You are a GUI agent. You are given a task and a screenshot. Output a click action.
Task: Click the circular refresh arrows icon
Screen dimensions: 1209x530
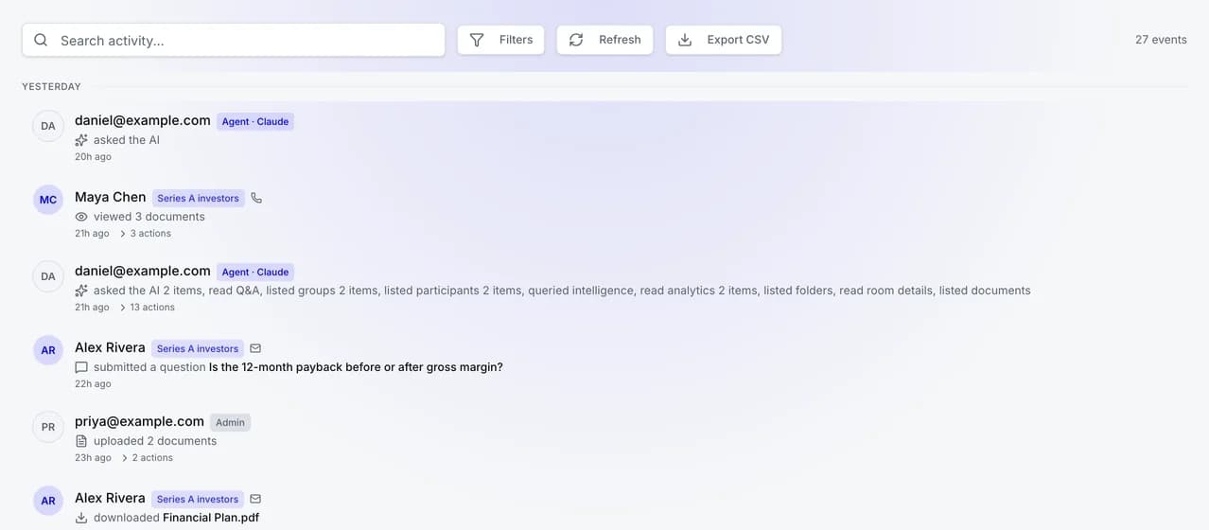coord(576,40)
